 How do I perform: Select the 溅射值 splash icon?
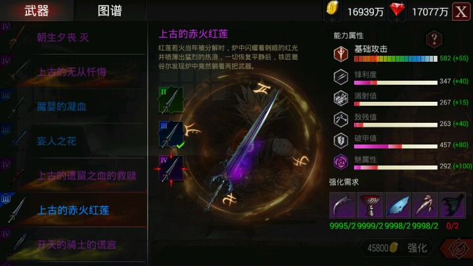(x=341, y=99)
